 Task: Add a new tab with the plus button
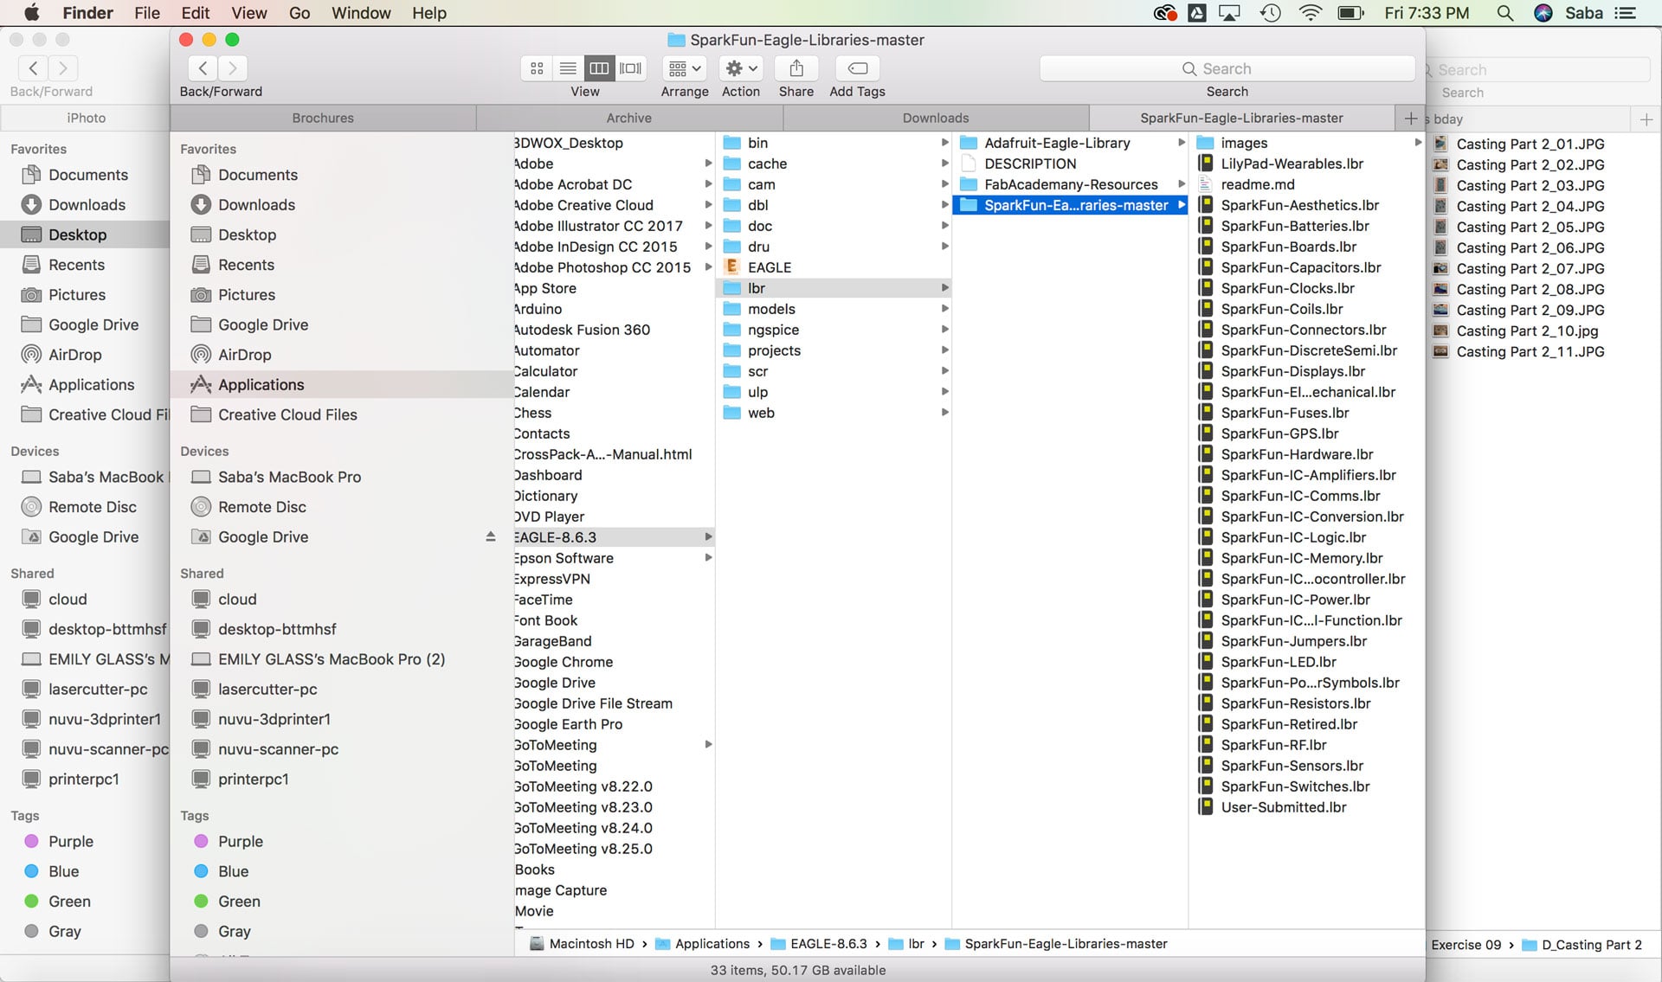[1411, 118]
